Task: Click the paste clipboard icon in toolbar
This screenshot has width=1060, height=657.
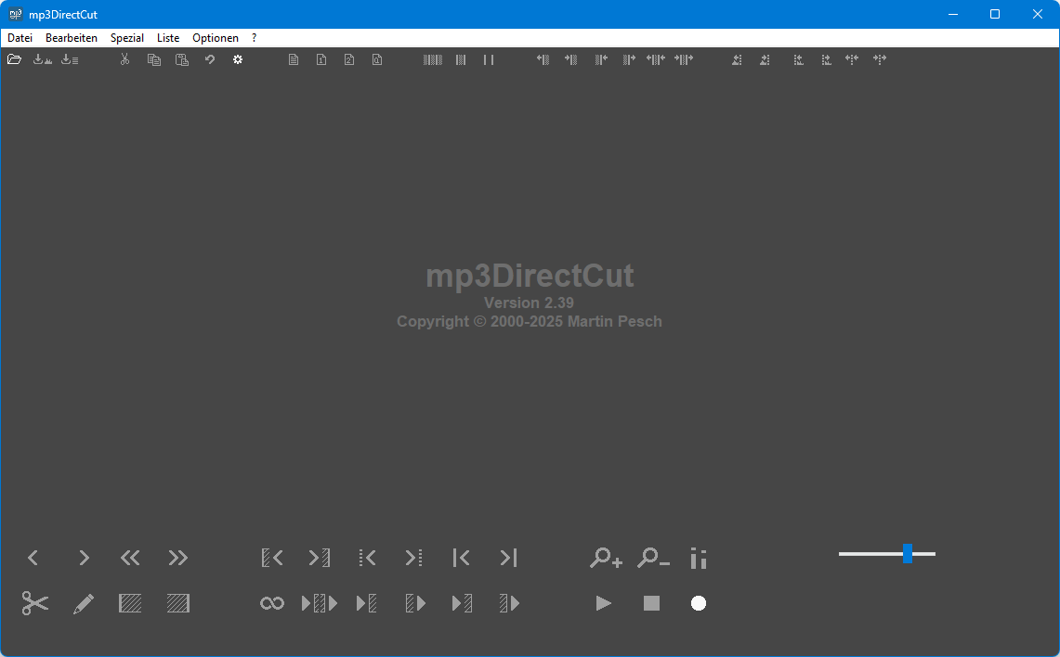Action: pyautogui.click(x=182, y=59)
